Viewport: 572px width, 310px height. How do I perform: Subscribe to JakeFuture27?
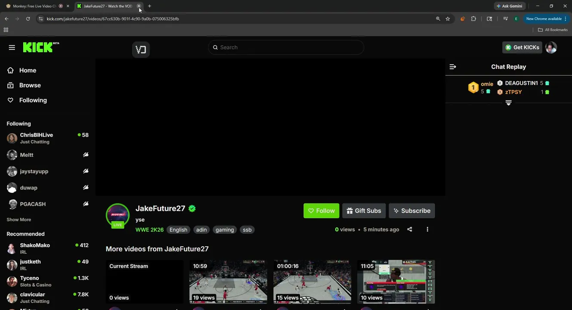[412, 211]
